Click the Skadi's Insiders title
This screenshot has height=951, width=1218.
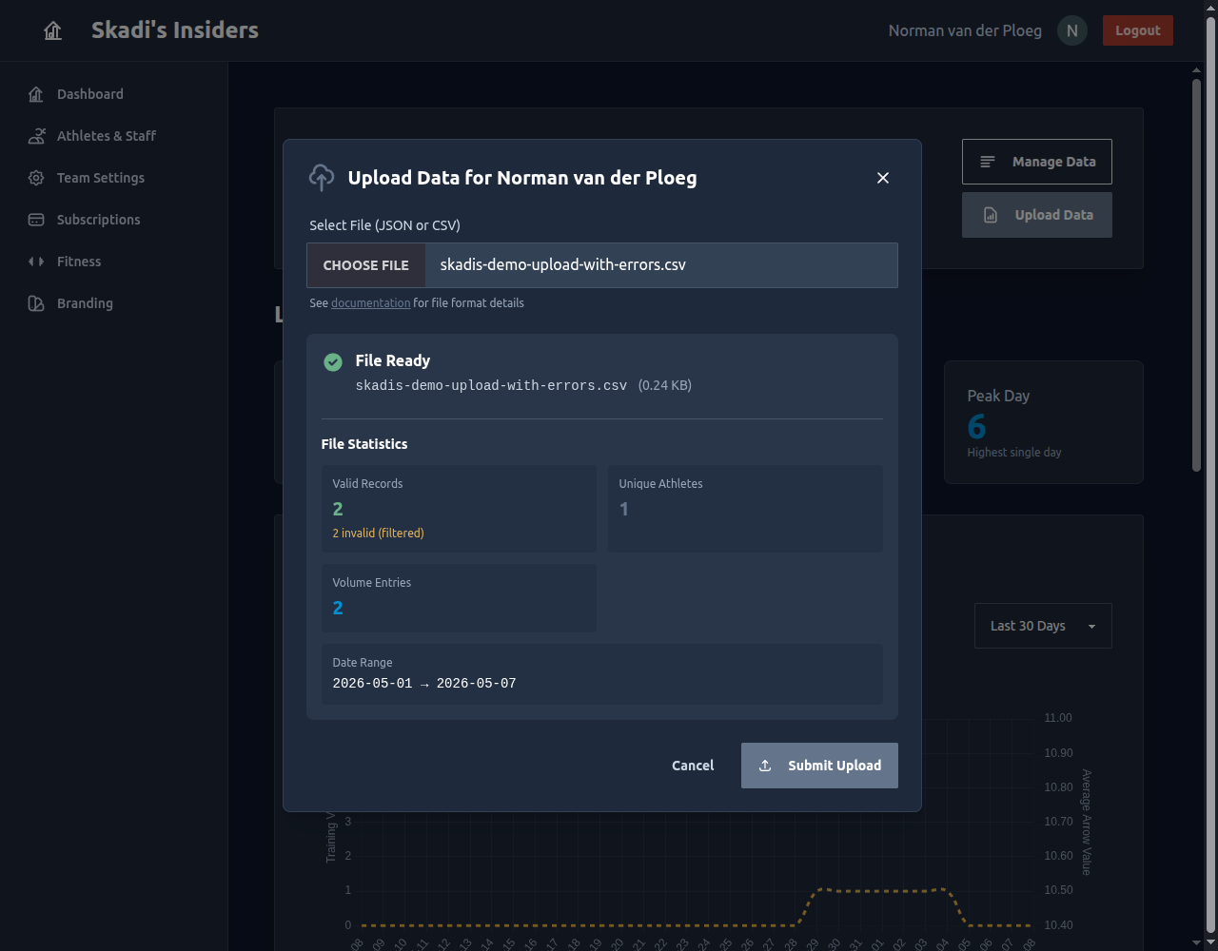coord(175,30)
